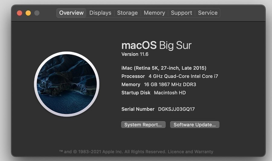This screenshot has width=272, height=161.
Task: Click the Processor information line
Action: click(170, 76)
